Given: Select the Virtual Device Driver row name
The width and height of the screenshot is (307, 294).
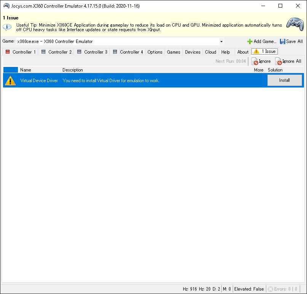Looking at the screenshot, I should click(x=39, y=81).
